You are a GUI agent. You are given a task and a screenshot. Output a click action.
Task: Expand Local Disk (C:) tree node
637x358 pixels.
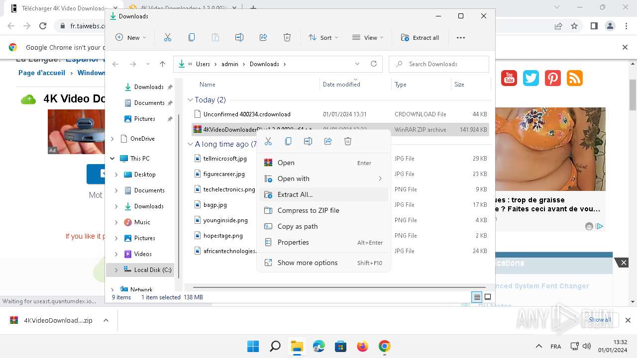[116, 270]
